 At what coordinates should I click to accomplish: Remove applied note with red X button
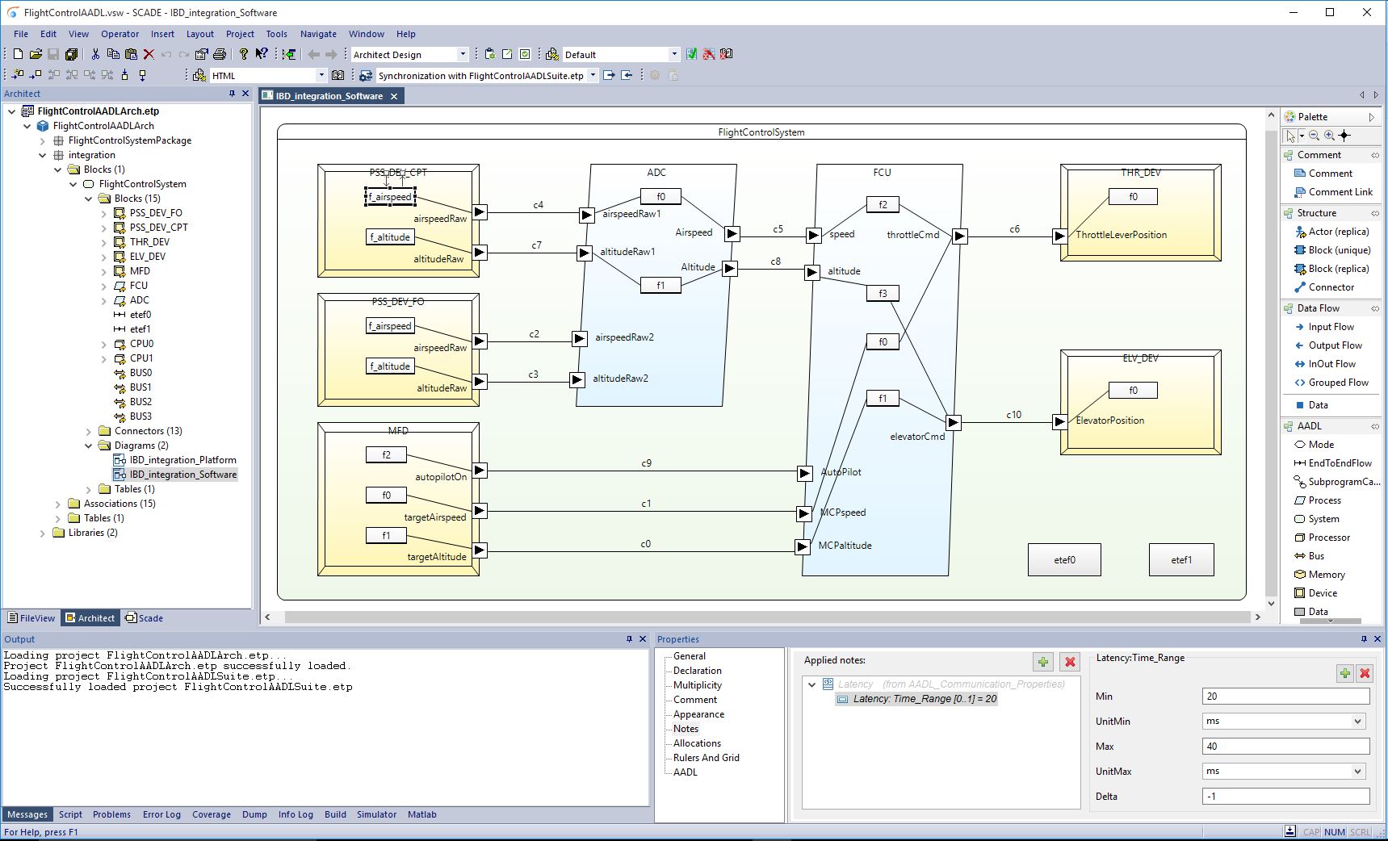click(1070, 662)
